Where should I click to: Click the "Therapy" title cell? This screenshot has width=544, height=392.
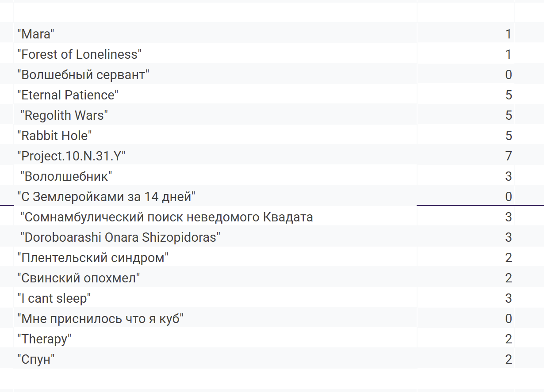215,339
